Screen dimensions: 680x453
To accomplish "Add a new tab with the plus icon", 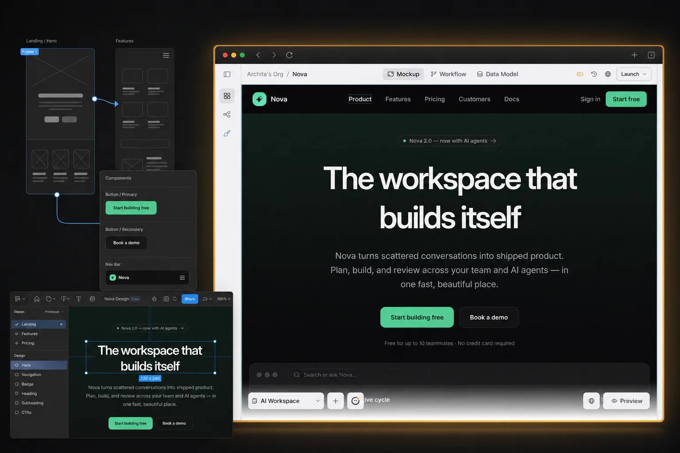I will (634, 55).
